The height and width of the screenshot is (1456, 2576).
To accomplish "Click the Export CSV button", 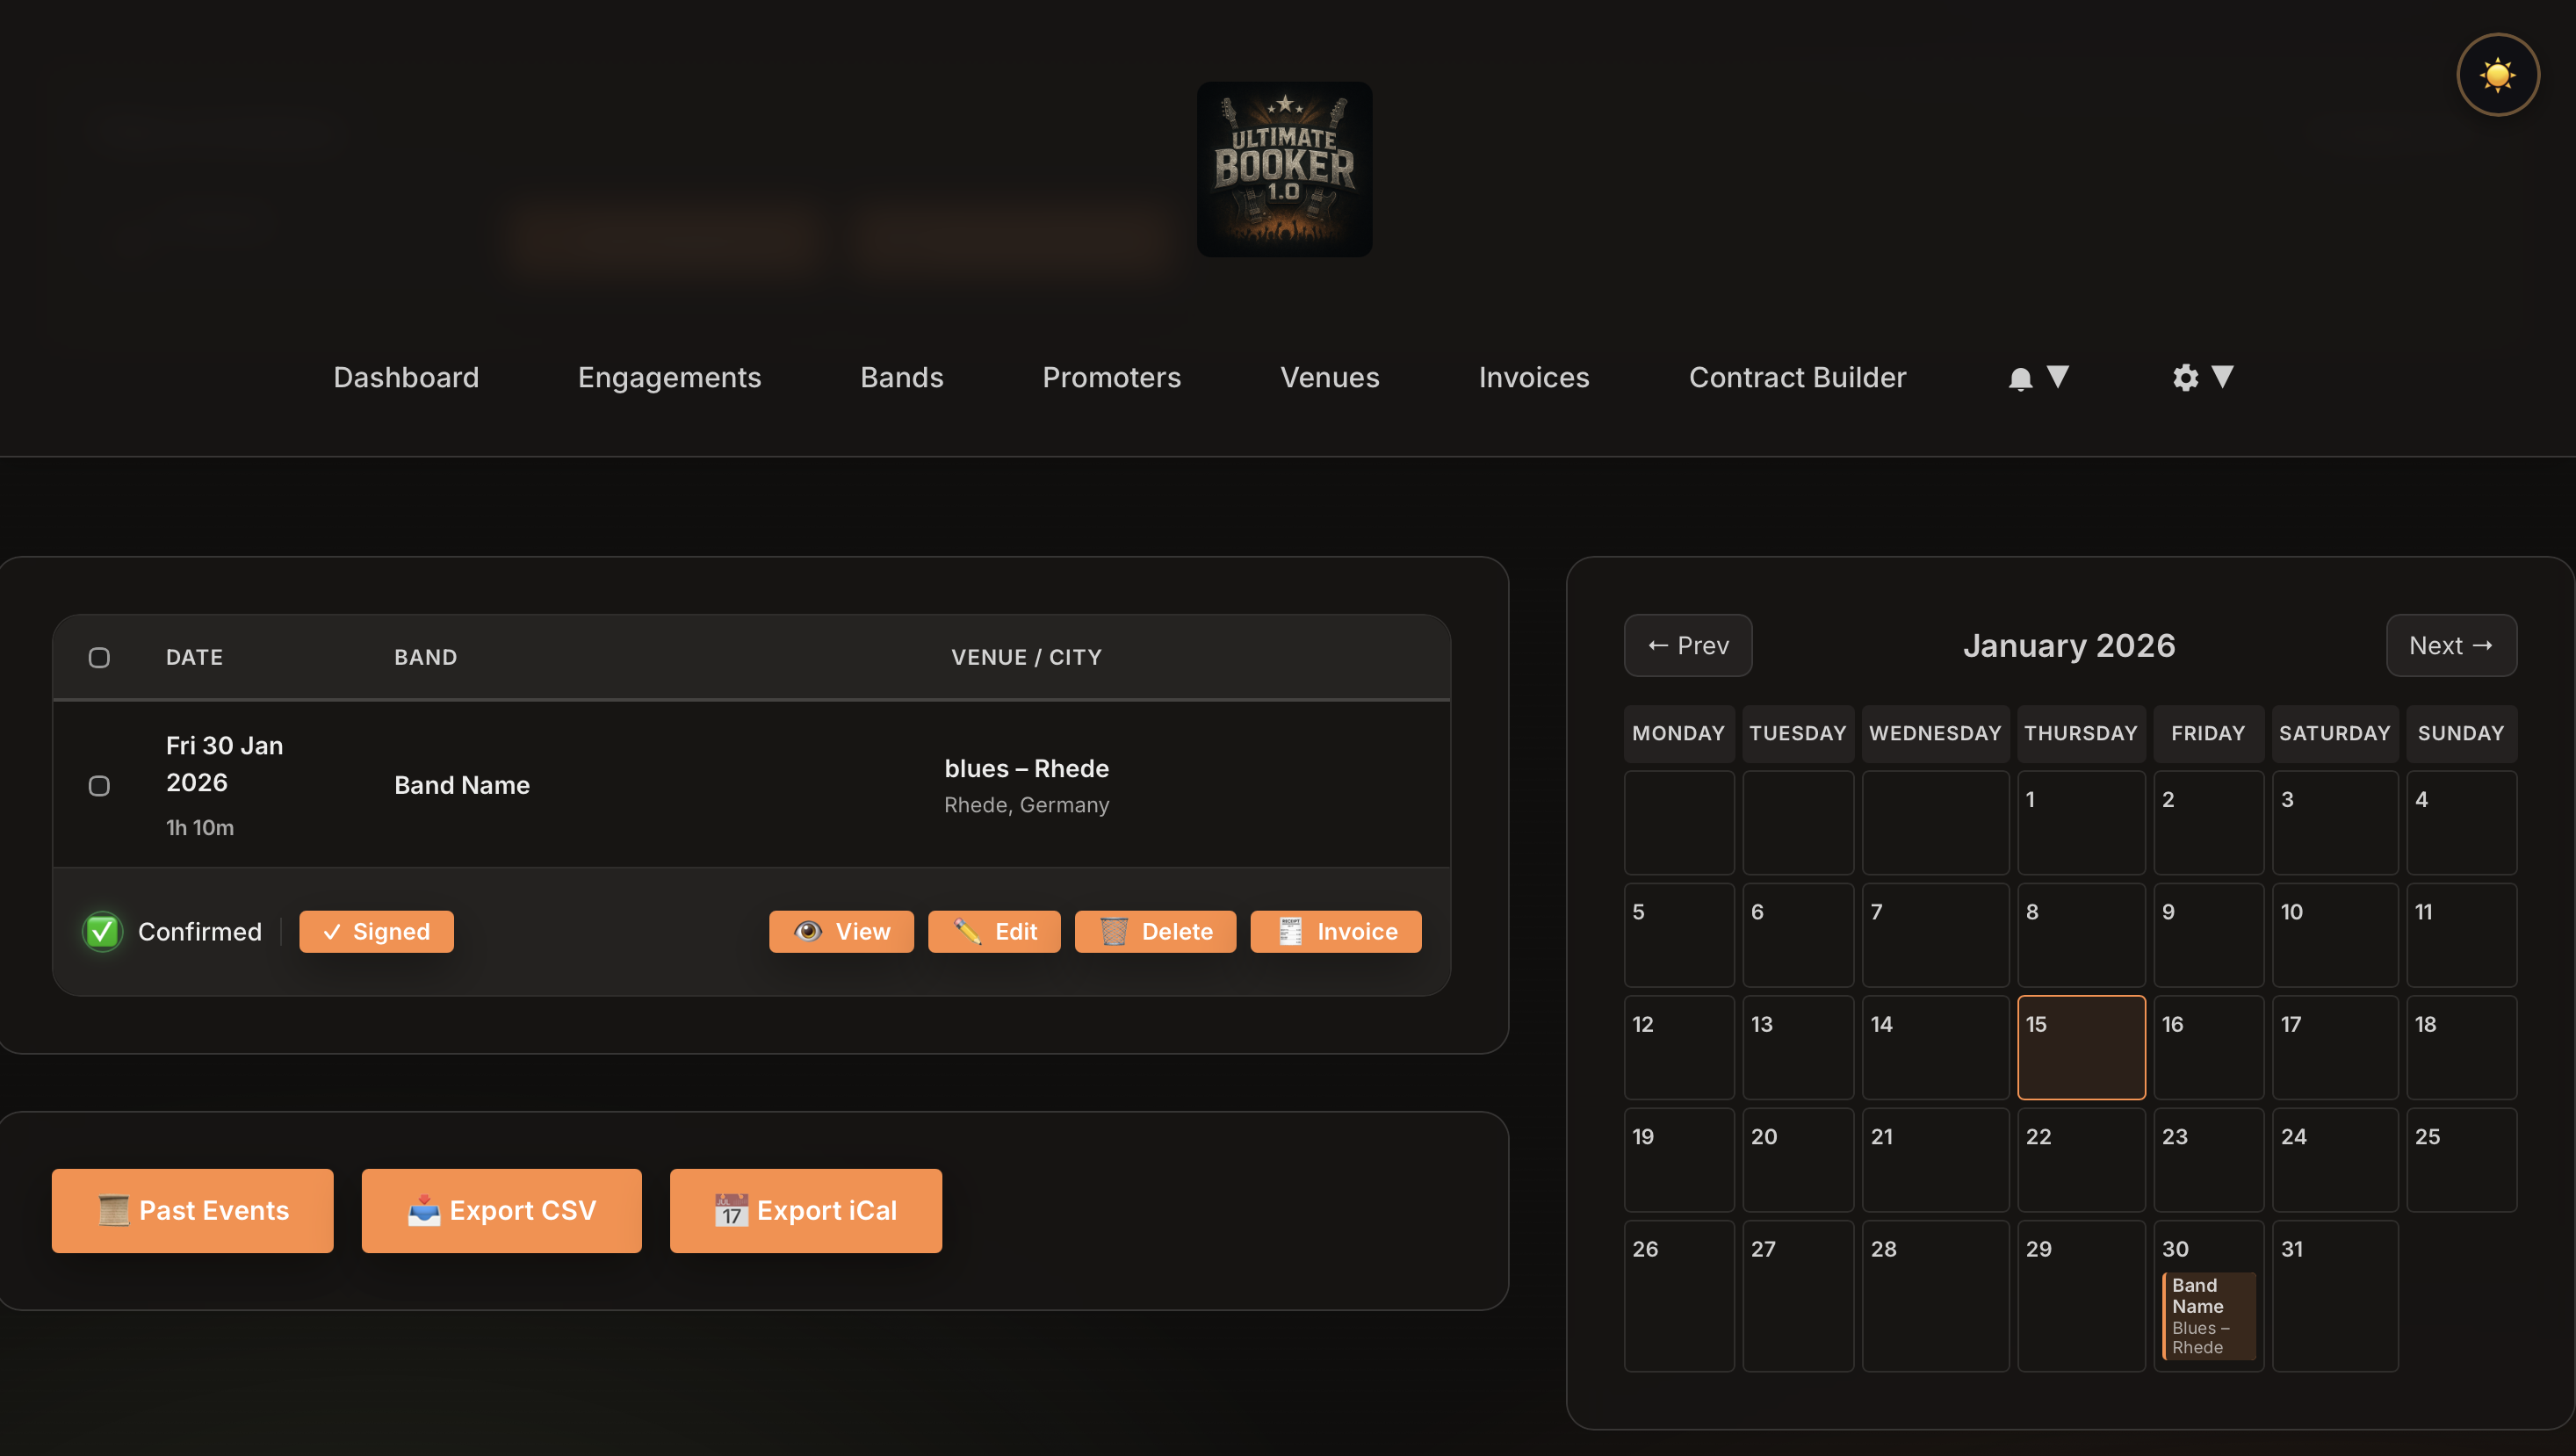I will (x=501, y=1210).
